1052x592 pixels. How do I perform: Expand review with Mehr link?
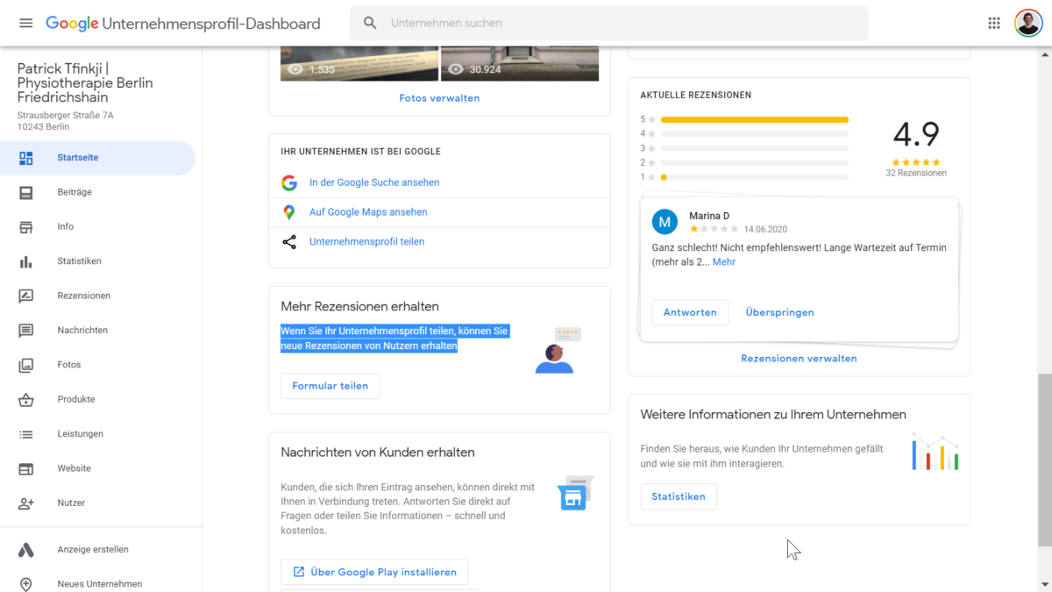(724, 262)
